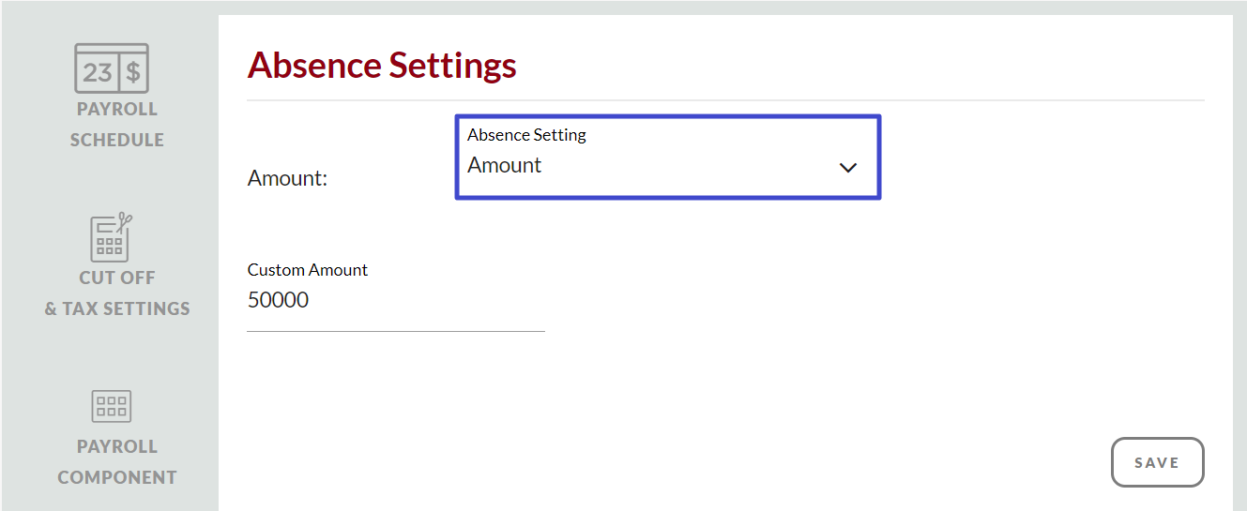Focus the Custom Amount input field
Viewport: 1247px width, 511px height.
(x=394, y=301)
